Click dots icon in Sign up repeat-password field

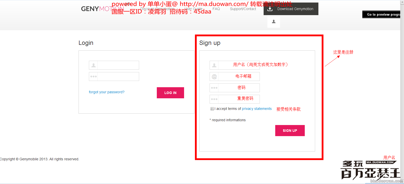click(214, 99)
